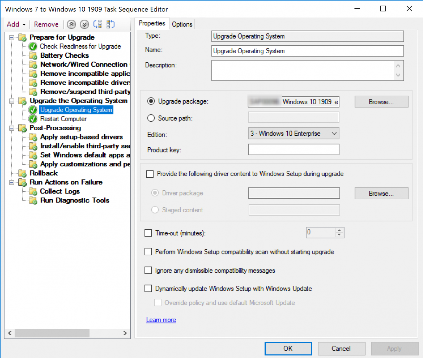Click the time-out value up stepper arrow

click(x=340, y=230)
